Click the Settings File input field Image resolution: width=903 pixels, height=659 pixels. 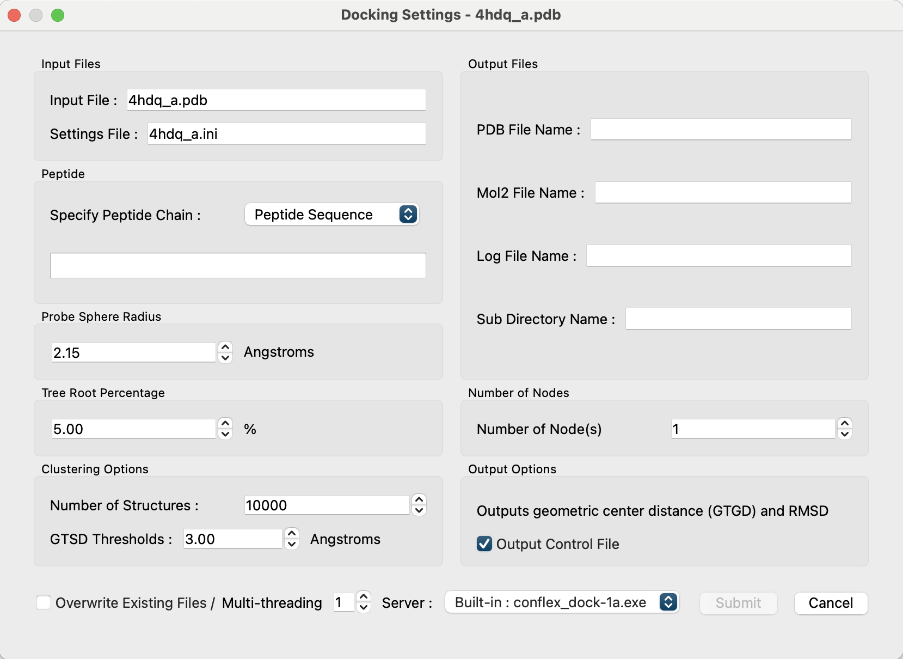(x=286, y=134)
